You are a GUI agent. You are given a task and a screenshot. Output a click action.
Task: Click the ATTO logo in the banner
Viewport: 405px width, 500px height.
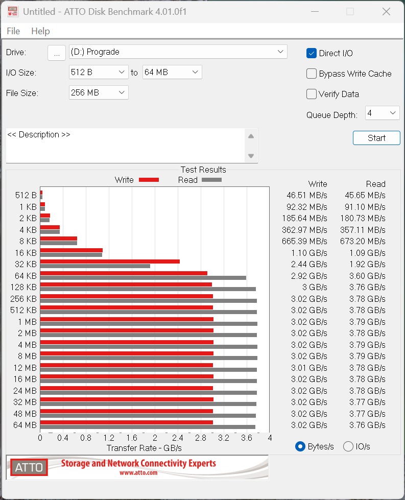click(29, 467)
